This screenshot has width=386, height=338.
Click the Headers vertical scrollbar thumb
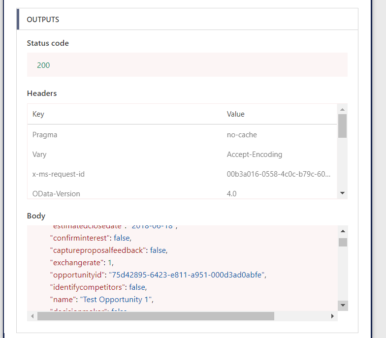tap(343, 125)
